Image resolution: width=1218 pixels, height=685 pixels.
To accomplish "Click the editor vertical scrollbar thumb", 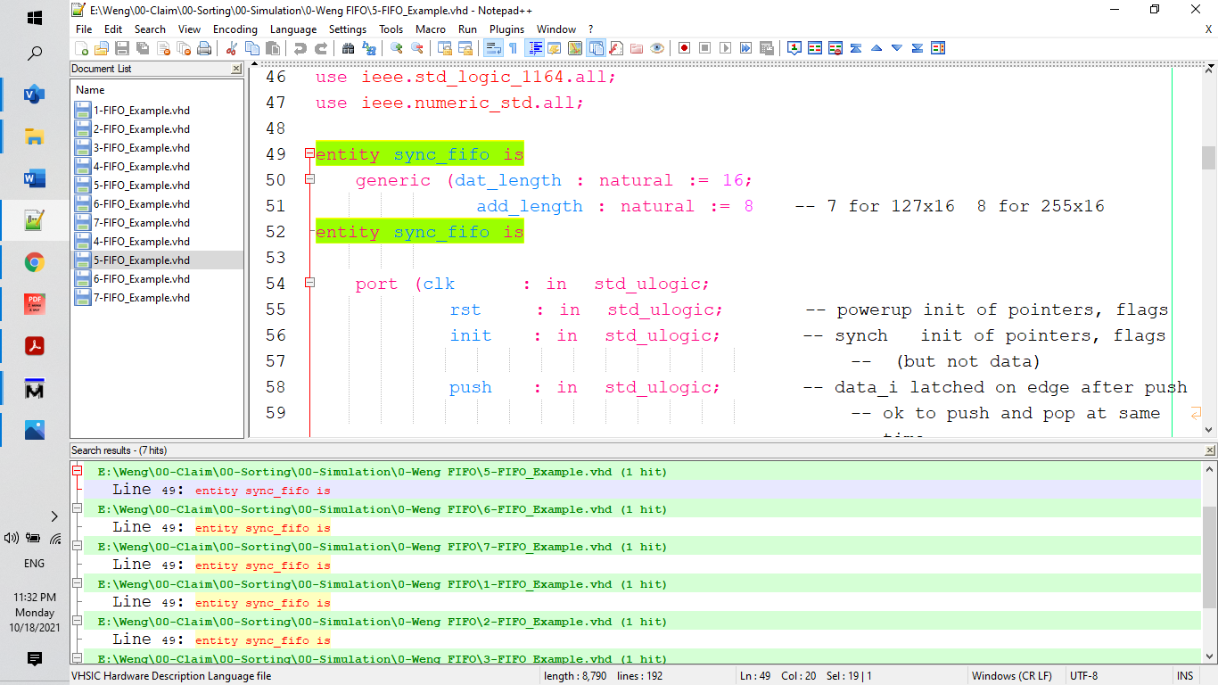I will point(1208,158).
